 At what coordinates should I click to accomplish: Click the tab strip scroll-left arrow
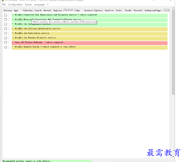(x=165, y=10)
